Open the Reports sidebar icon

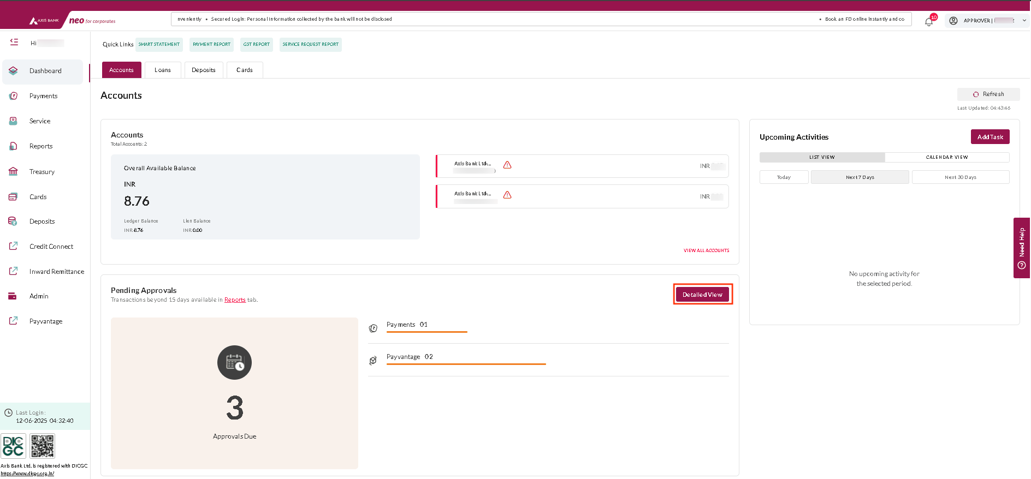[14, 146]
